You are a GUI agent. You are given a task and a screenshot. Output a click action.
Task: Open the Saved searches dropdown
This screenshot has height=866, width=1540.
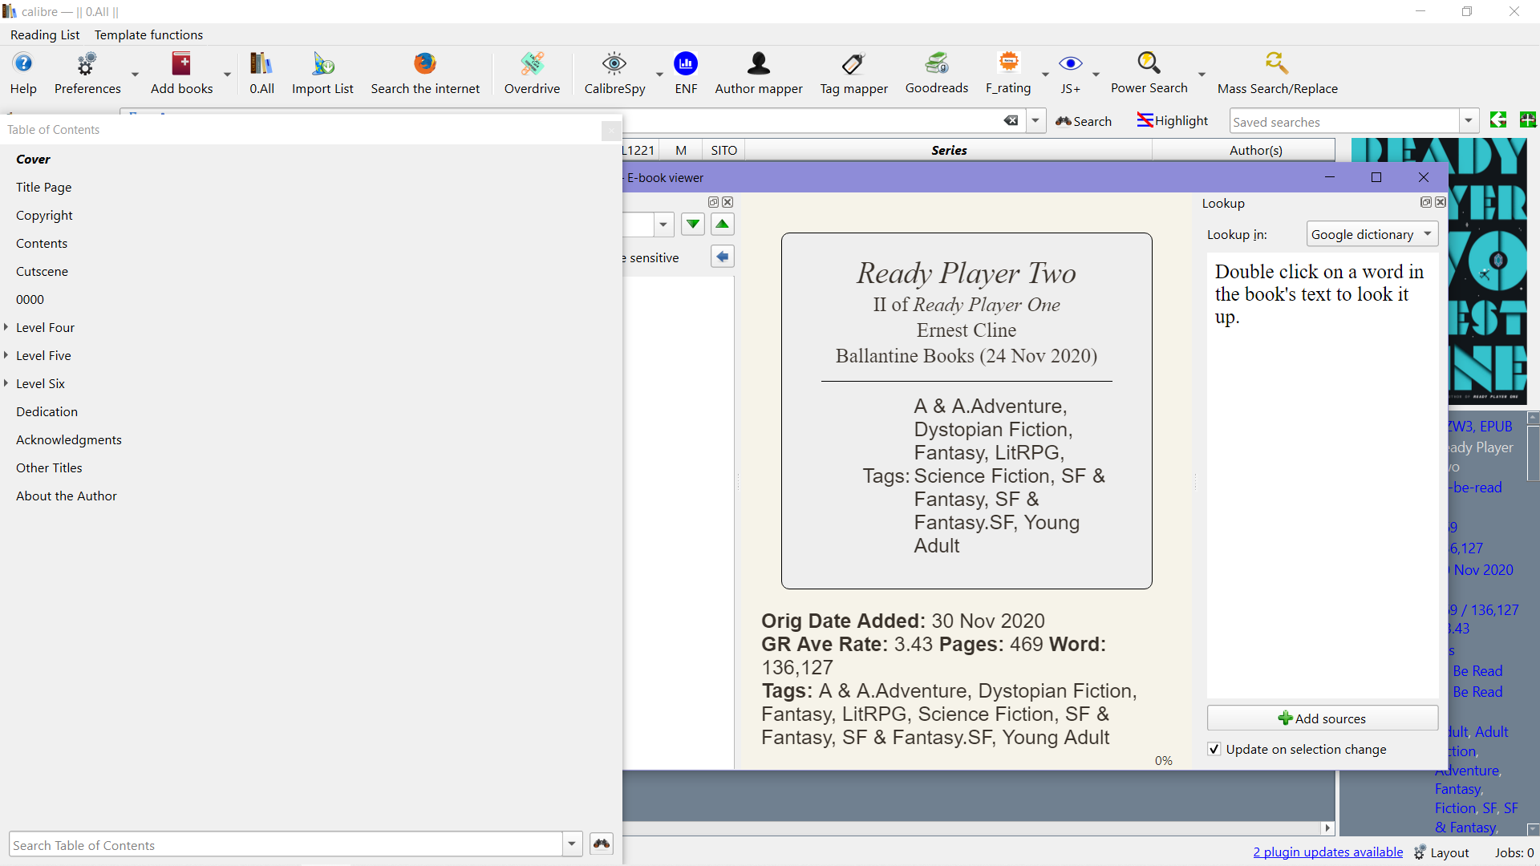(1468, 121)
